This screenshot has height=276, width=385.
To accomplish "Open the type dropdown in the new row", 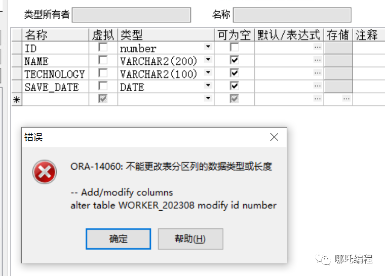I will click(x=208, y=98).
